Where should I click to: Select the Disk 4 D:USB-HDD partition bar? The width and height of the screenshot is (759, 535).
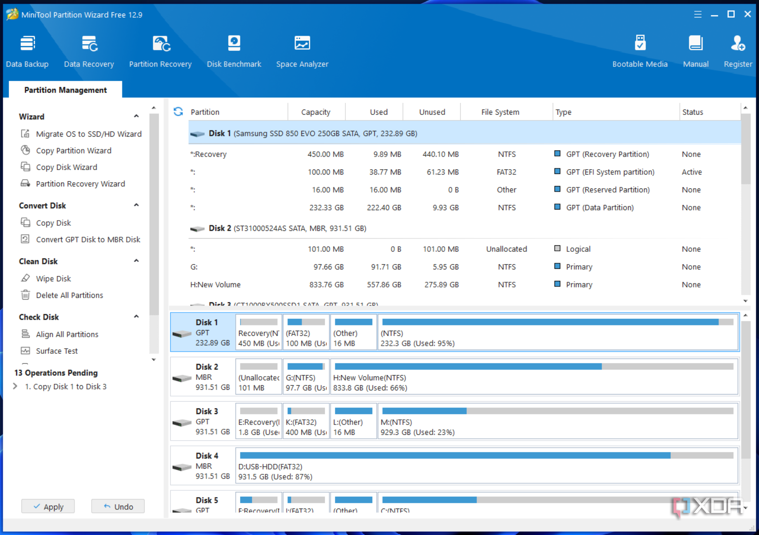[486, 466]
